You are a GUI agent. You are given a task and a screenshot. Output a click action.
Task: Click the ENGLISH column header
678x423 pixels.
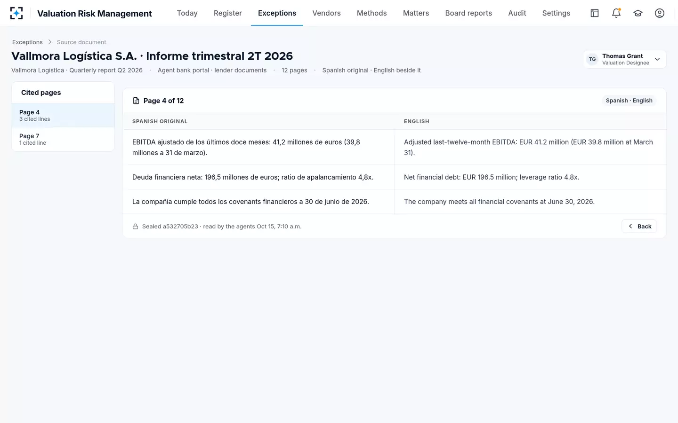point(417,121)
